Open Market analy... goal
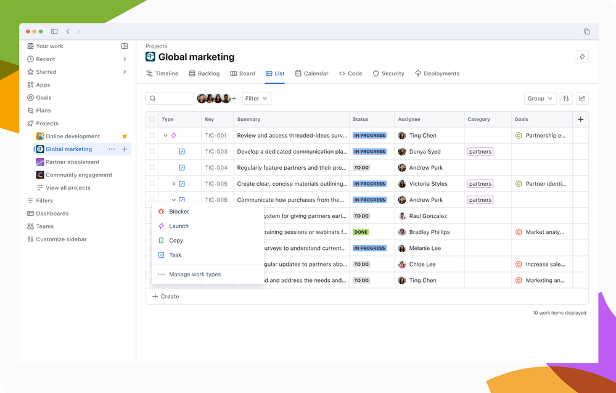The height and width of the screenshot is (393, 616). 540,232
